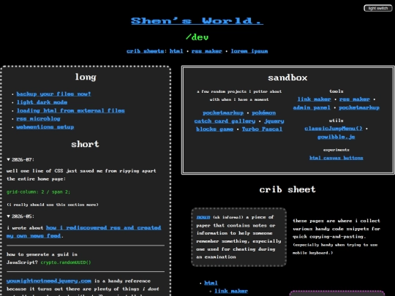Collapse the 2026-05 short entry
Image resolution: width=395 pixels, height=296 pixels.
point(20,216)
